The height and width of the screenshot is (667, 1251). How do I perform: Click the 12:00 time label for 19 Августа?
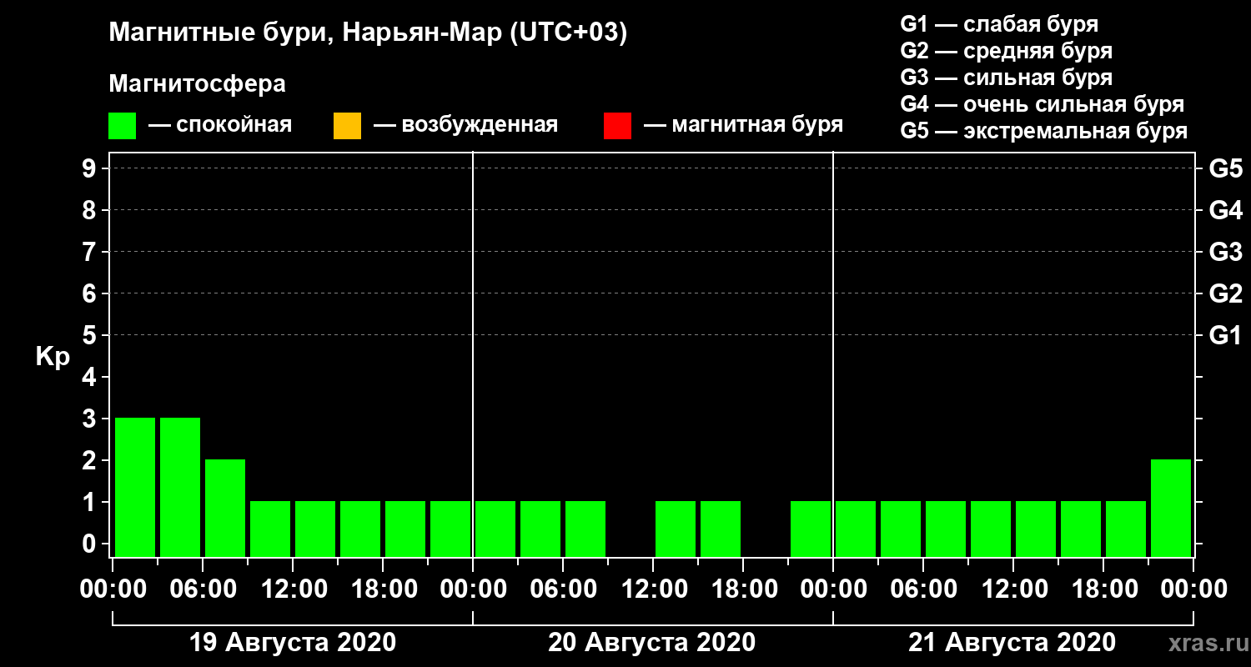click(293, 589)
